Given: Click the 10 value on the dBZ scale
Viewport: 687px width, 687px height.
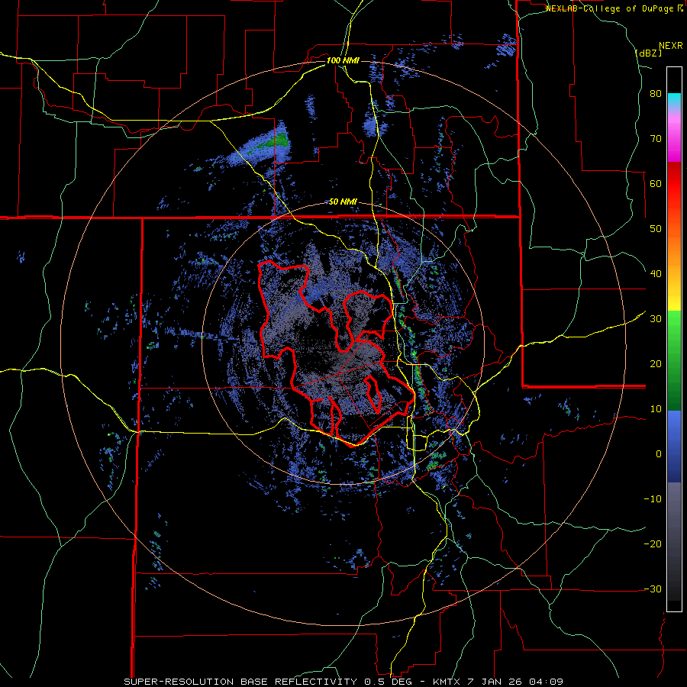Looking at the screenshot, I should (656, 409).
